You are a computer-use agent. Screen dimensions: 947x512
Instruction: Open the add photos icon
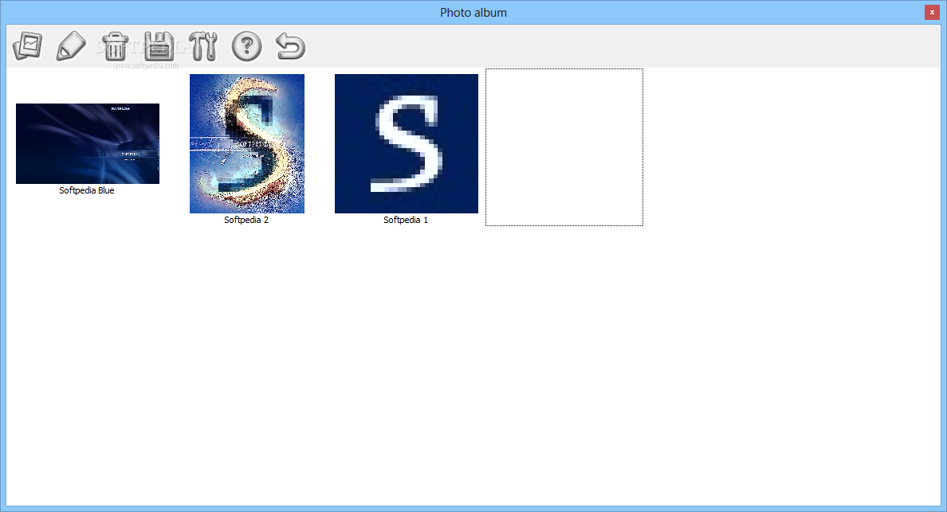[28, 46]
